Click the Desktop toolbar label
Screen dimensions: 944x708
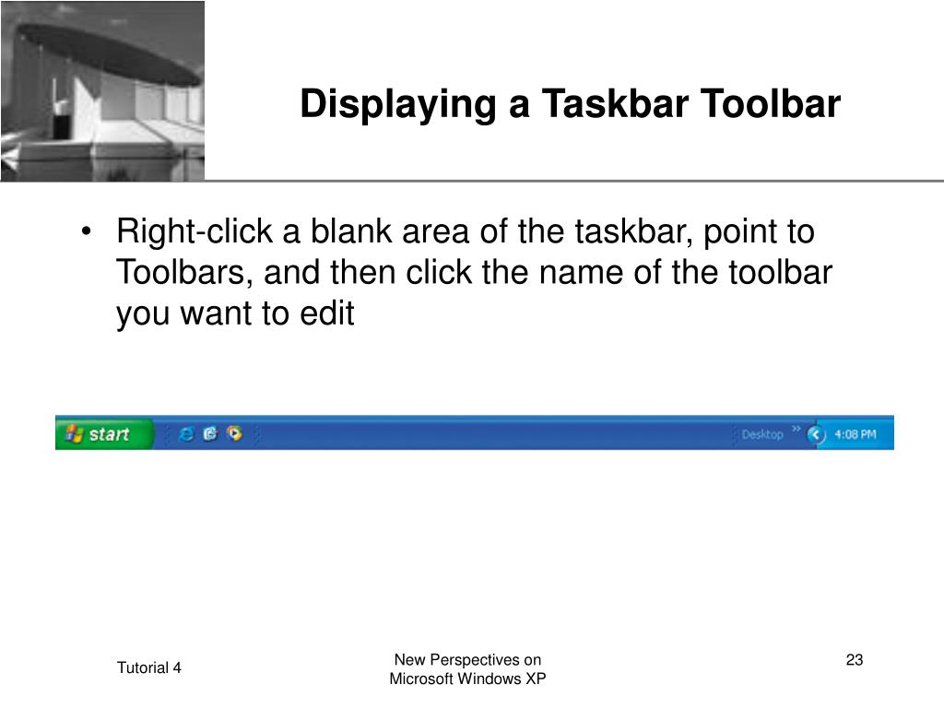pyautogui.click(x=762, y=434)
